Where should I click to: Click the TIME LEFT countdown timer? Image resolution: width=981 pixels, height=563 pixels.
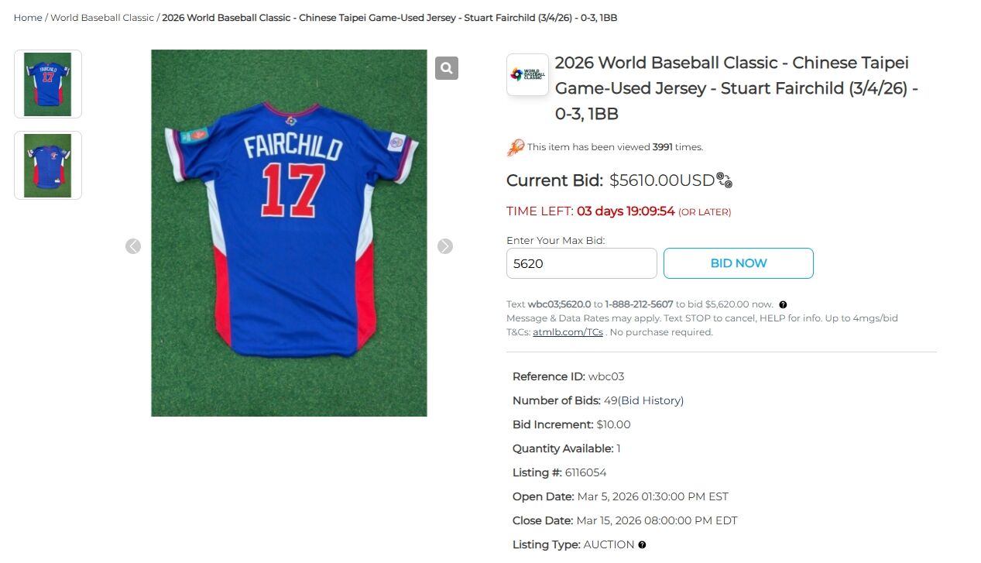(x=626, y=211)
